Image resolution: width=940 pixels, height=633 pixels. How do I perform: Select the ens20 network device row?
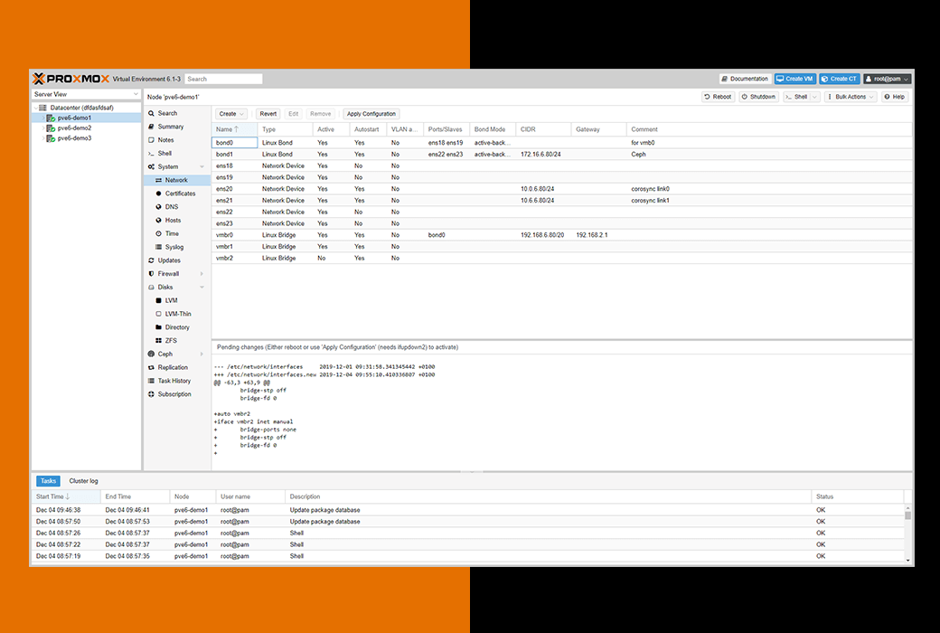(x=561, y=189)
